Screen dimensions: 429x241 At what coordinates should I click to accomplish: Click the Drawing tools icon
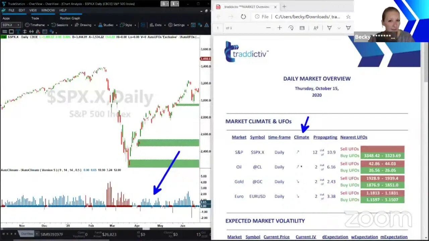pyautogui.click(x=77, y=25)
